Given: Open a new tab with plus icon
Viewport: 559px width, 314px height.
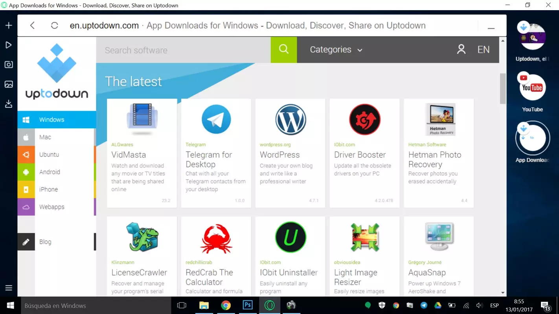Looking at the screenshot, I should click(9, 26).
